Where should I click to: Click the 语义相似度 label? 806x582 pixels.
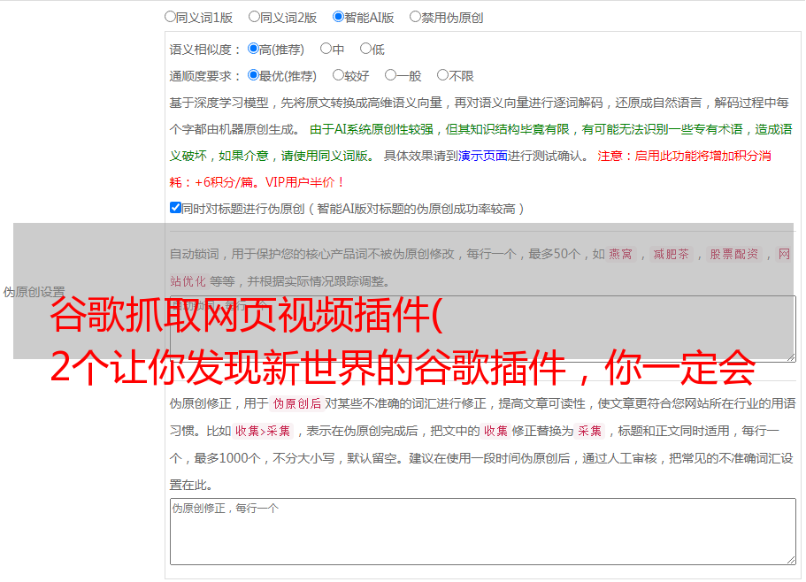coord(205,50)
